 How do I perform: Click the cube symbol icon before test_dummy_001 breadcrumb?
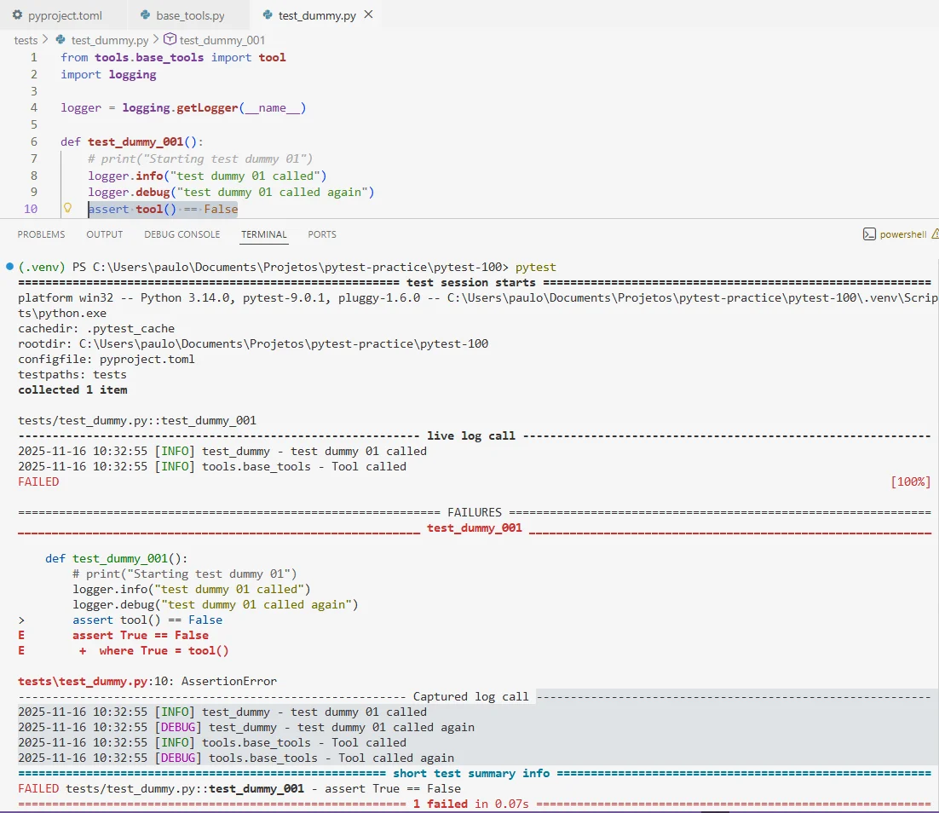coord(170,39)
